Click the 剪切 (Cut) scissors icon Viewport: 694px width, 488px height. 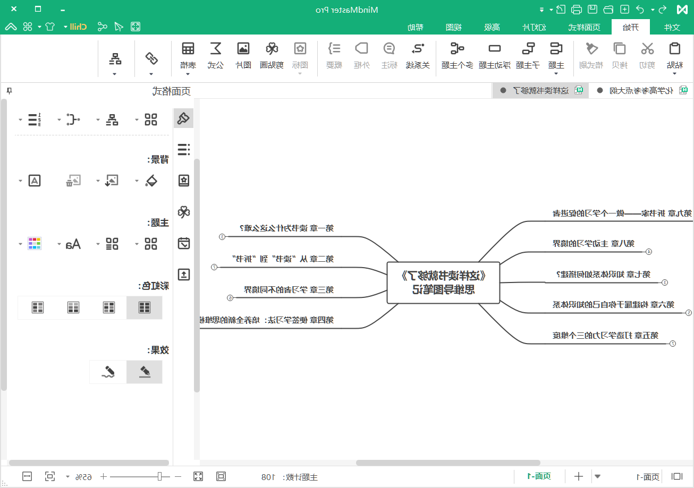click(x=647, y=49)
